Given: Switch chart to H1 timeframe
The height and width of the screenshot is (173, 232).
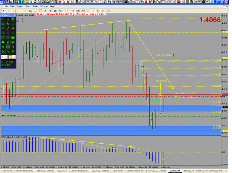Looking at the screenshot, I should [x=88, y=11].
